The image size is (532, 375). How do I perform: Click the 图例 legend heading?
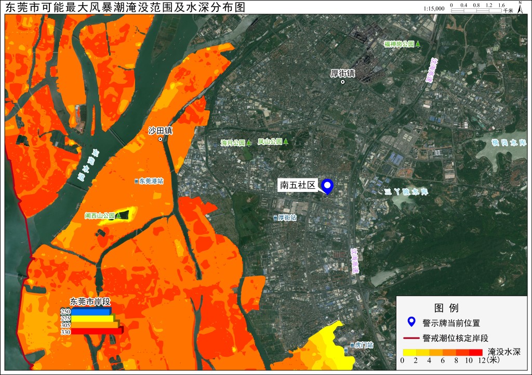(446, 308)
